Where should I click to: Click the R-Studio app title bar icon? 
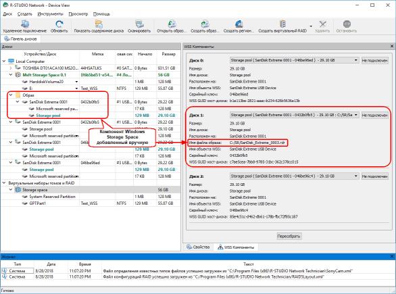pos(5,5)
